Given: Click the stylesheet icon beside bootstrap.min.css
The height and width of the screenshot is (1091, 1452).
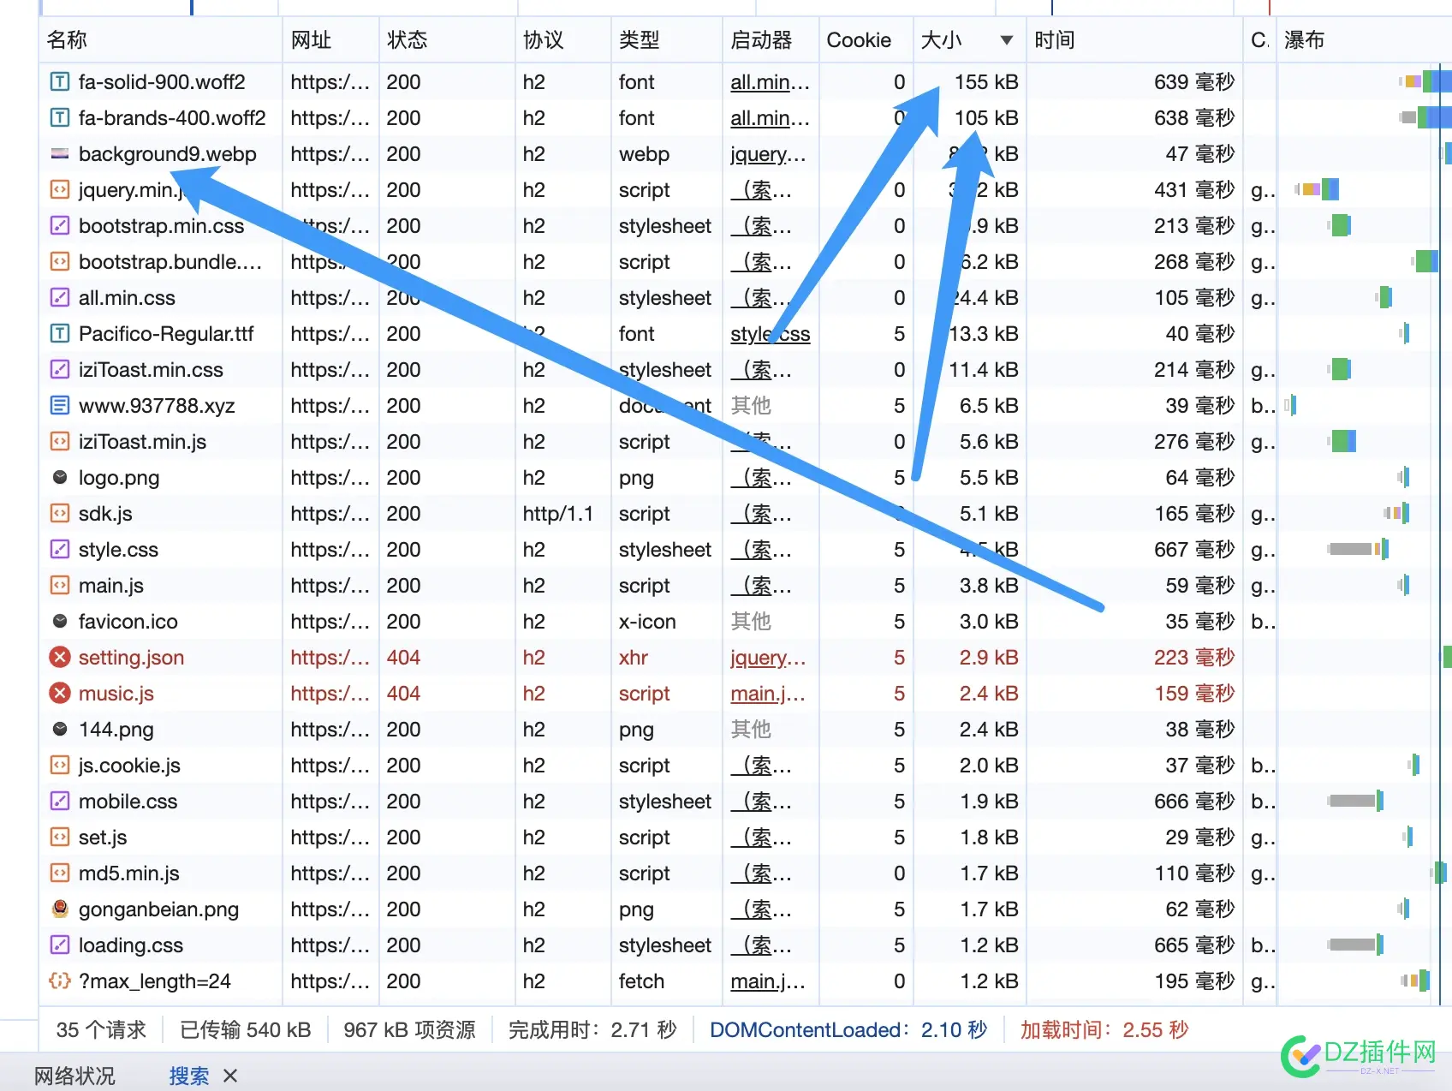Looking at the screenshot, I should [x=59, y=226].
